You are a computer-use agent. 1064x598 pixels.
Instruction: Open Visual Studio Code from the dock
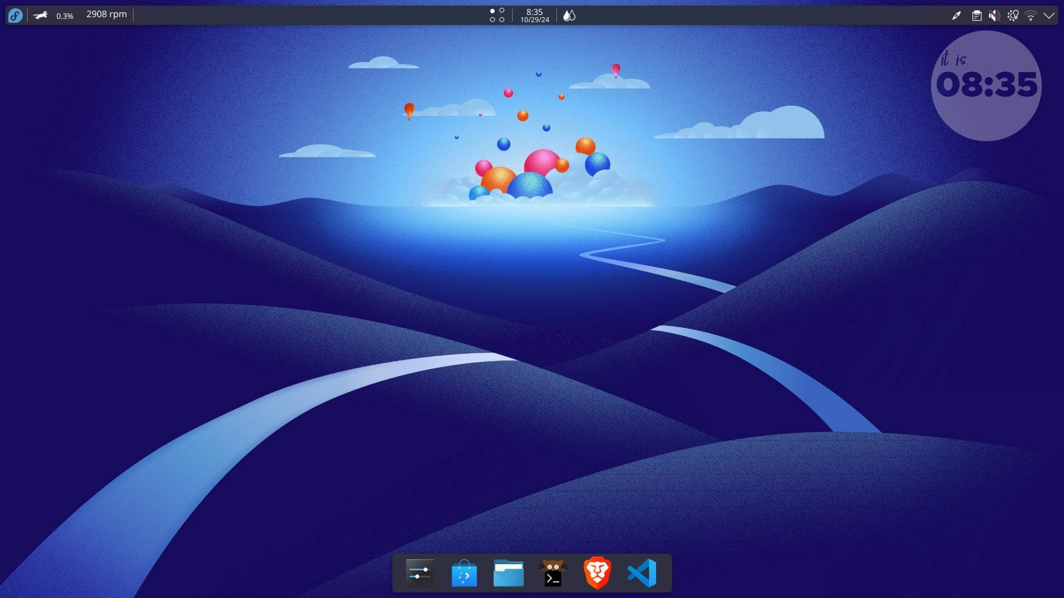(x=642, y=573)
